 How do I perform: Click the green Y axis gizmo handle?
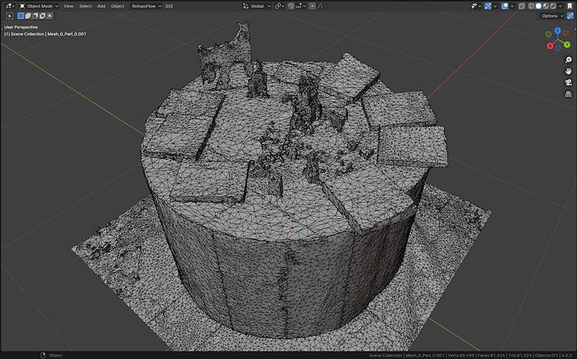tap(567, 44)
